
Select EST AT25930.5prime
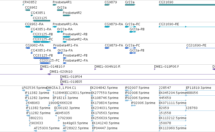35,131
